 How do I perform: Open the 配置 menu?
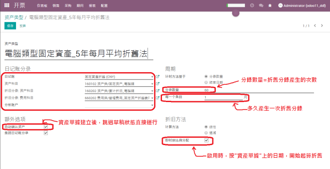[104, 6]
